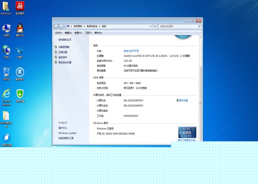Open Windows Update link in sidebar
This screenshot has height=184, width=258.
(x=67, y=133)
